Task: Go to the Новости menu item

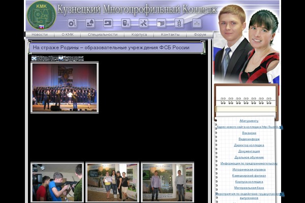Action: (40, 35)
